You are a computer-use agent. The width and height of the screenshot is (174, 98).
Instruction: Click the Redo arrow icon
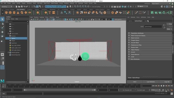(27, 7)
